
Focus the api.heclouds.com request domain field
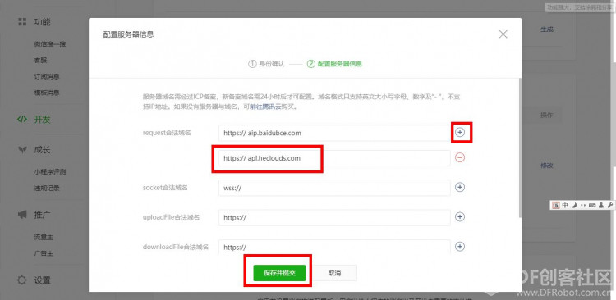tap(334, 158)
